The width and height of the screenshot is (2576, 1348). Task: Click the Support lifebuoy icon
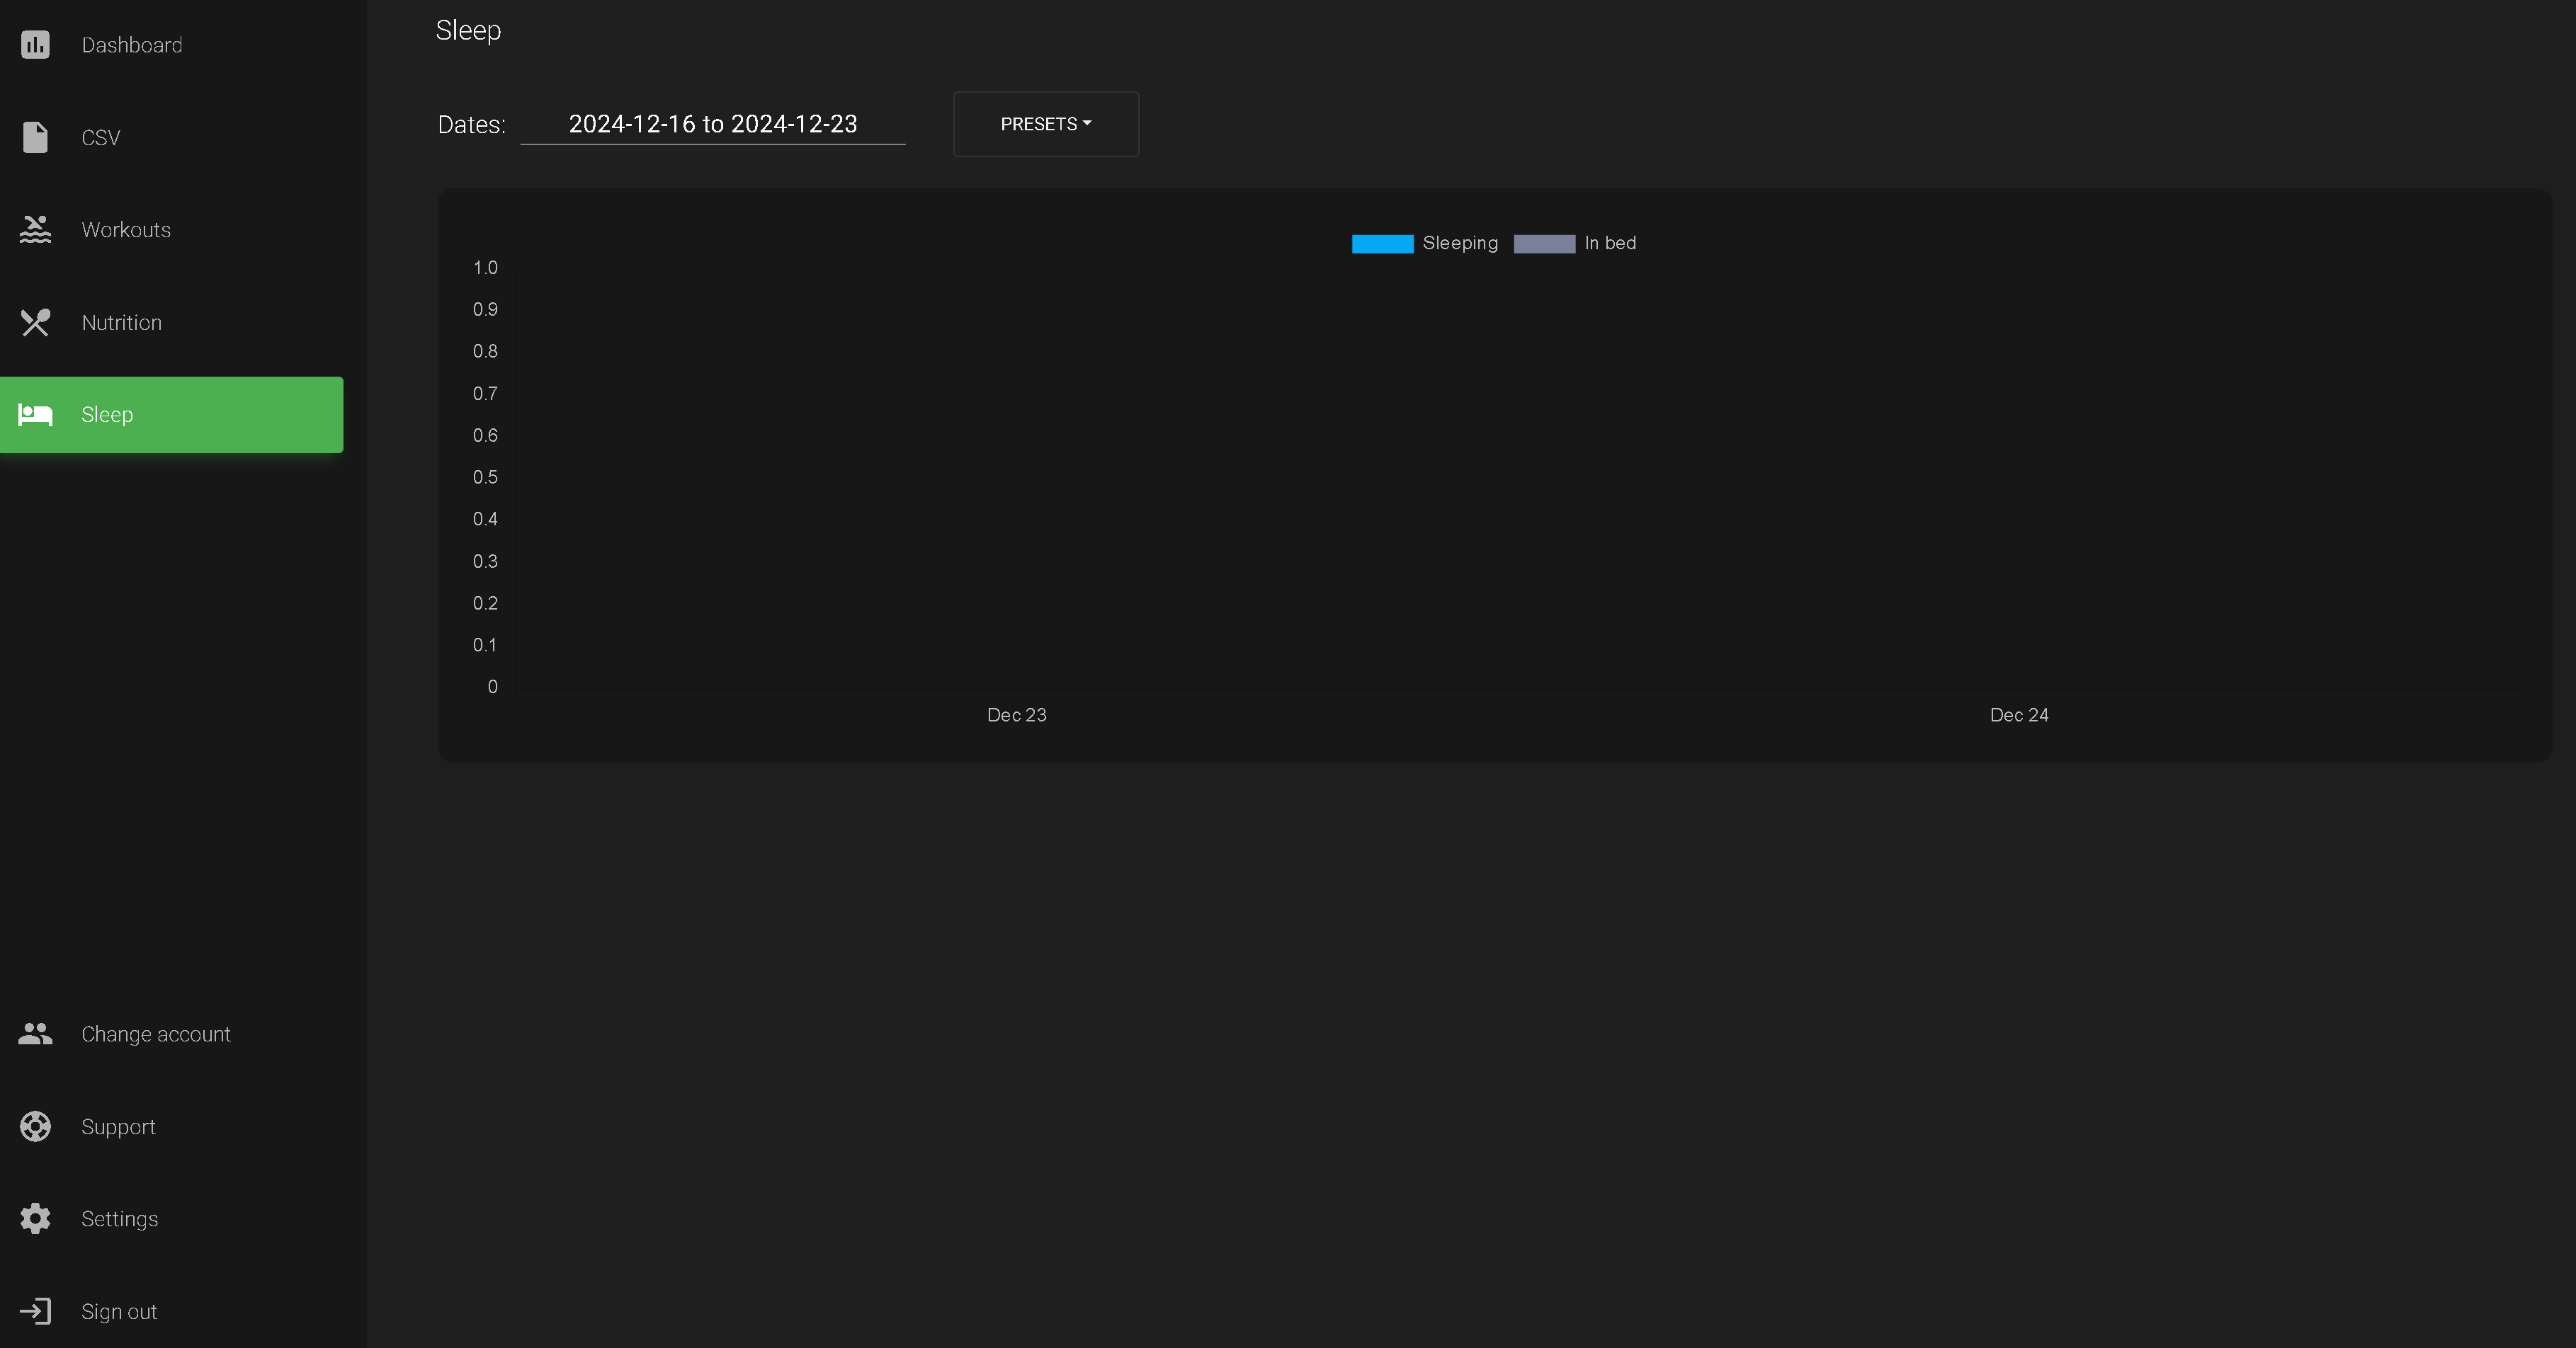tap(35, 1126)
